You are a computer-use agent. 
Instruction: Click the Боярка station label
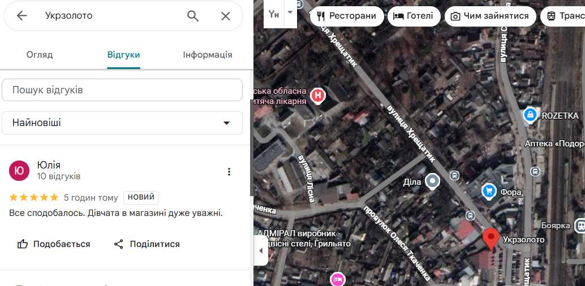556,226
